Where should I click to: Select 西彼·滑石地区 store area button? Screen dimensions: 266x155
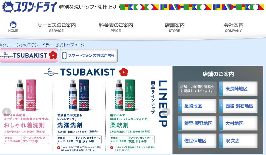(x=238, y=106)
